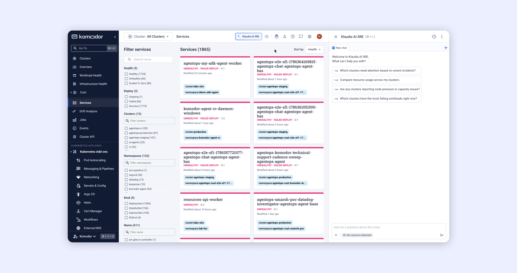Ask which clusters need attention suggestion
The image size is (517, 273).
pyautogui.click(x=377, y=71)
